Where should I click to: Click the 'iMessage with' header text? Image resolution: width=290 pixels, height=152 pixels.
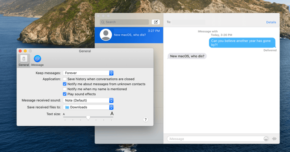click(x=208, y=32)
